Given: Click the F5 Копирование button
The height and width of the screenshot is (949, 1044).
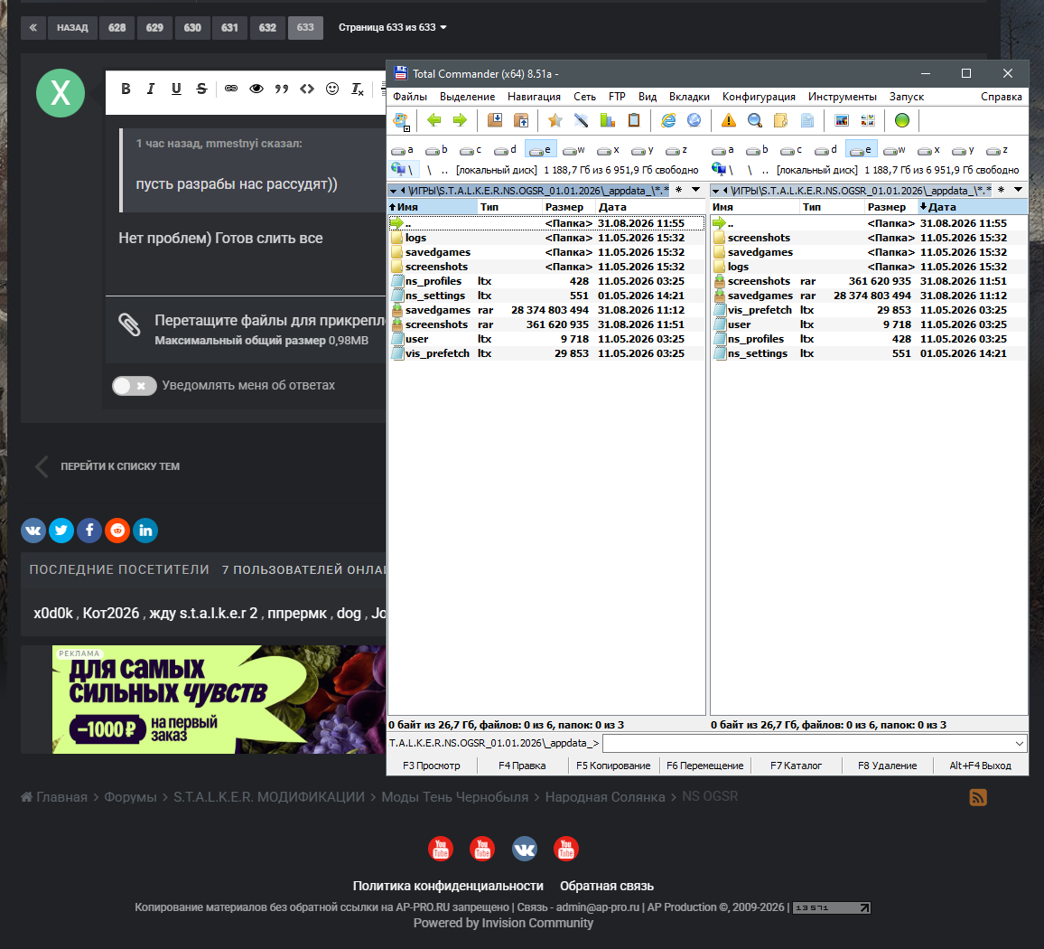Looking at the screenshot, I should pyautogui.click(x=613, y=766).
